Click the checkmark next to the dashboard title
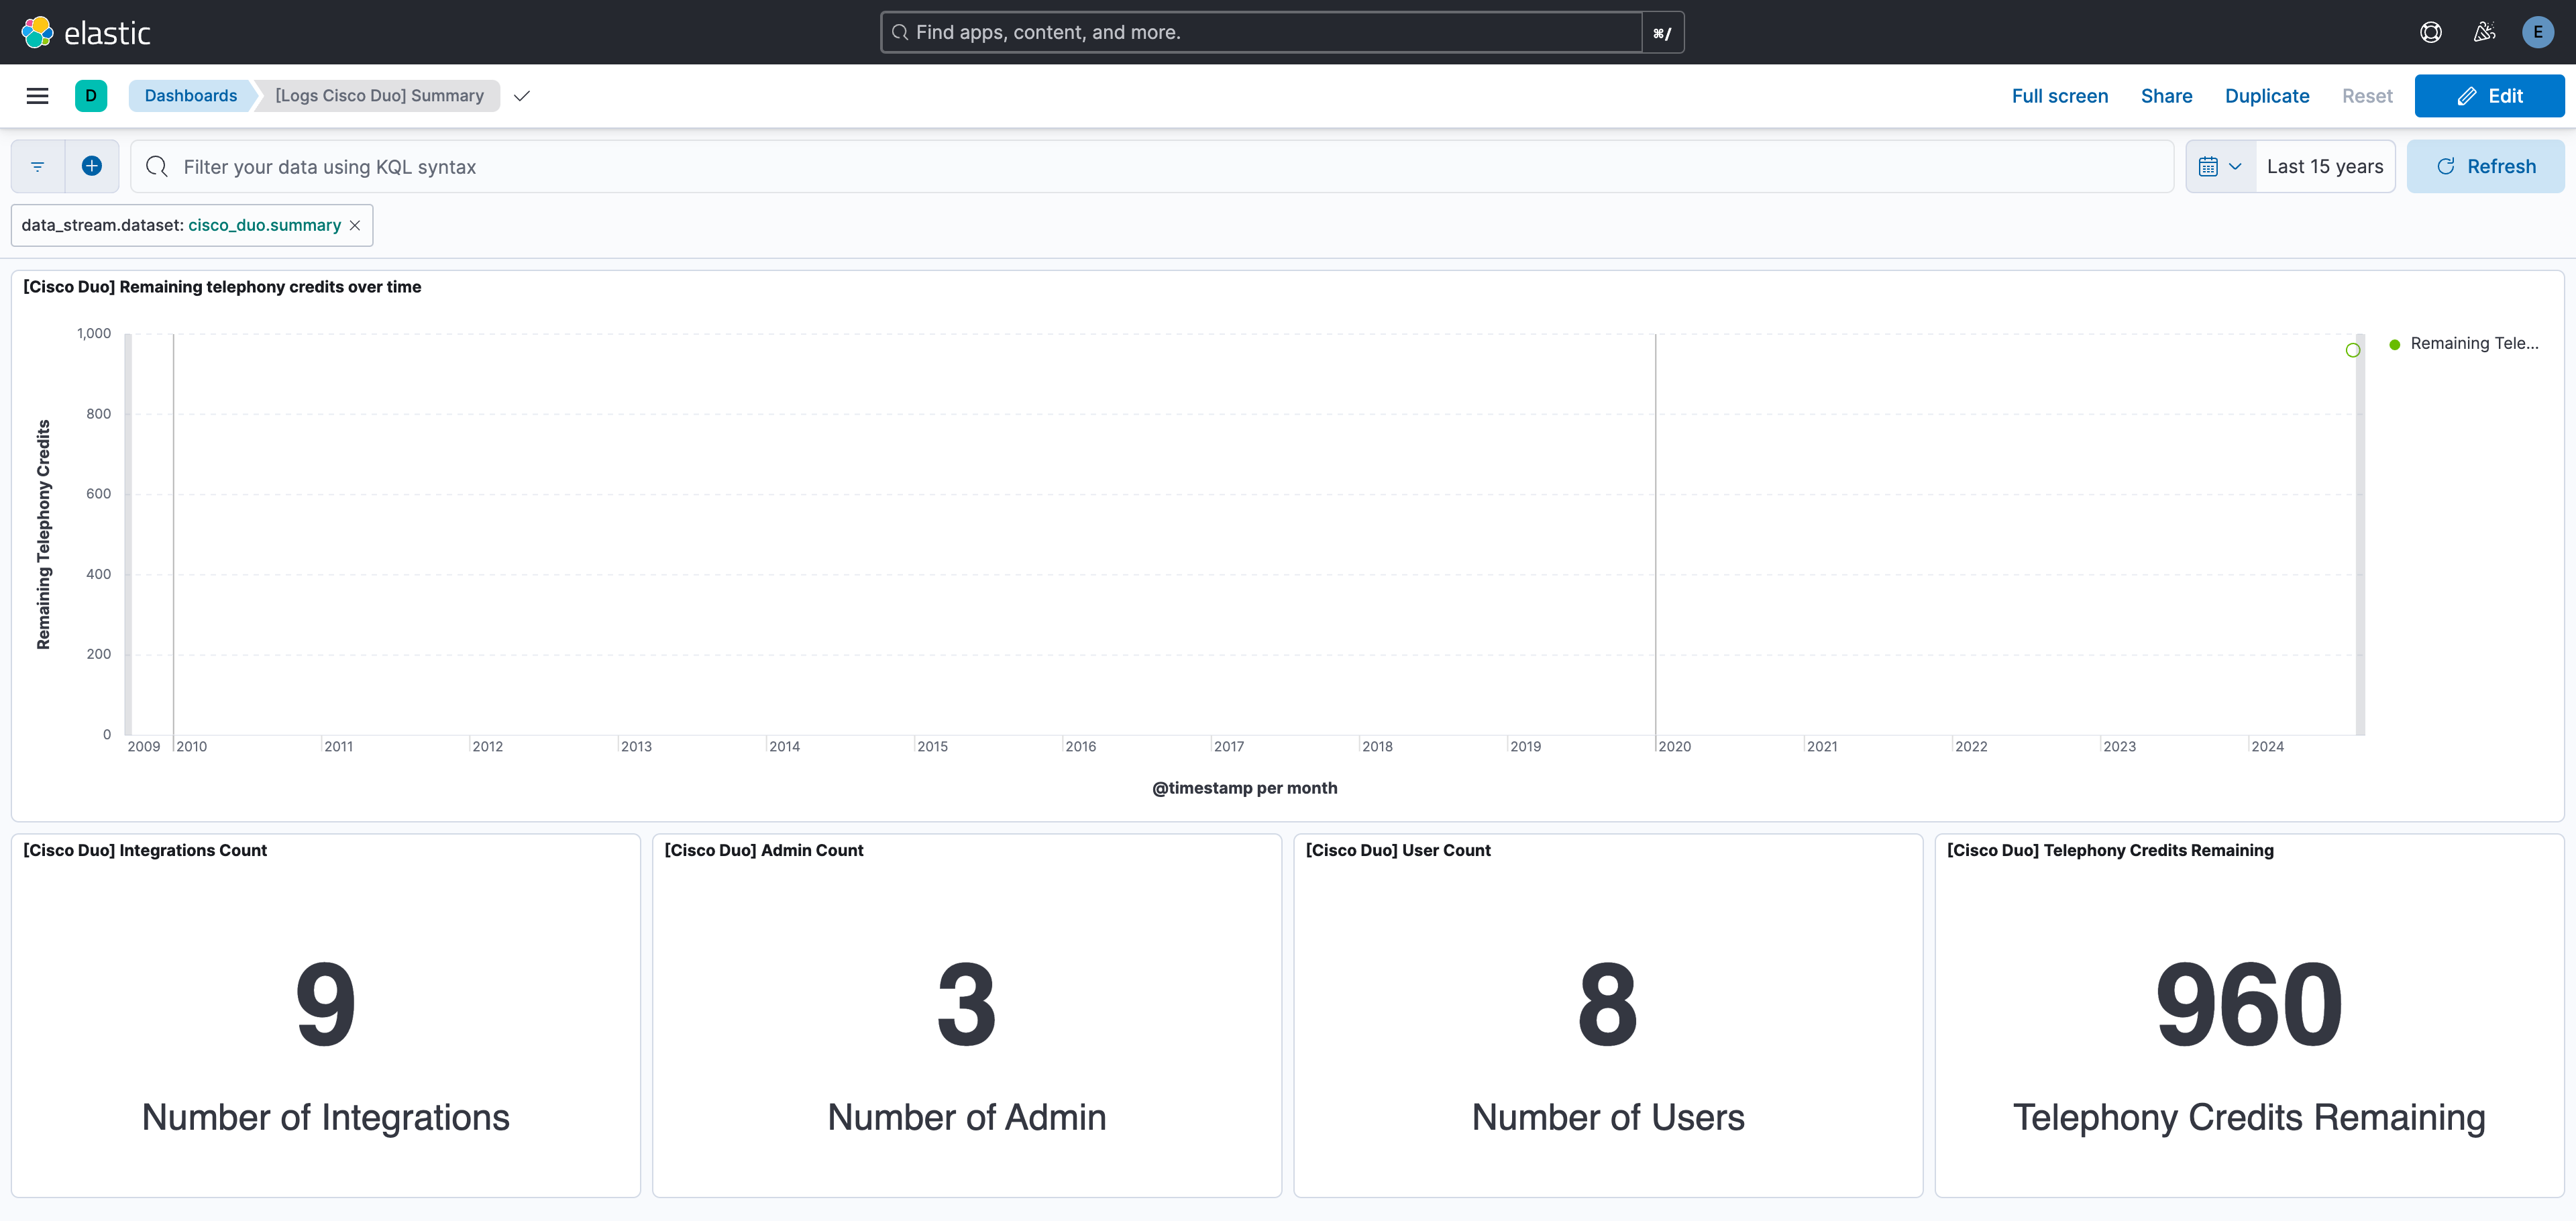 [x=521, y=97]
